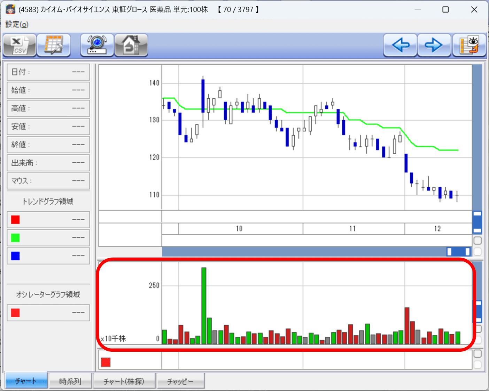
Task: Click the 安値 value field
Action: (48, 126)
